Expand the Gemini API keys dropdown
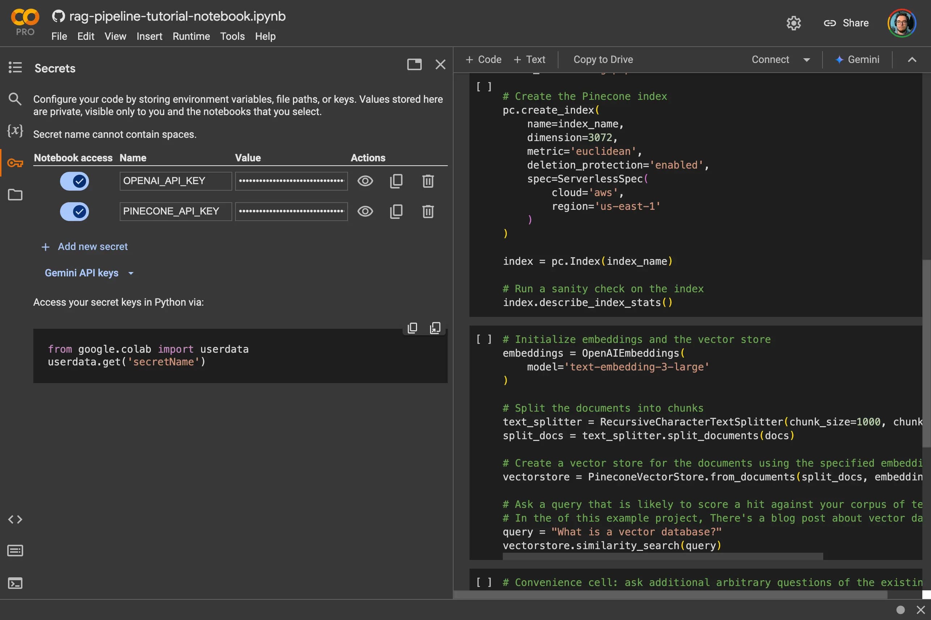Viewport: 931px width, 620px height. 89,273
